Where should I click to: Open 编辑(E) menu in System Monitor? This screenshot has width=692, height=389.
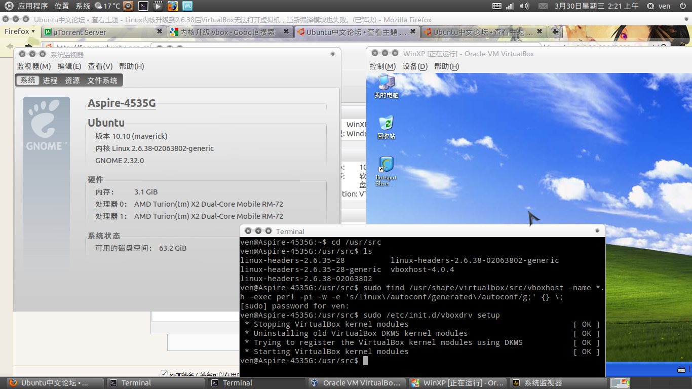coord(69,66)
